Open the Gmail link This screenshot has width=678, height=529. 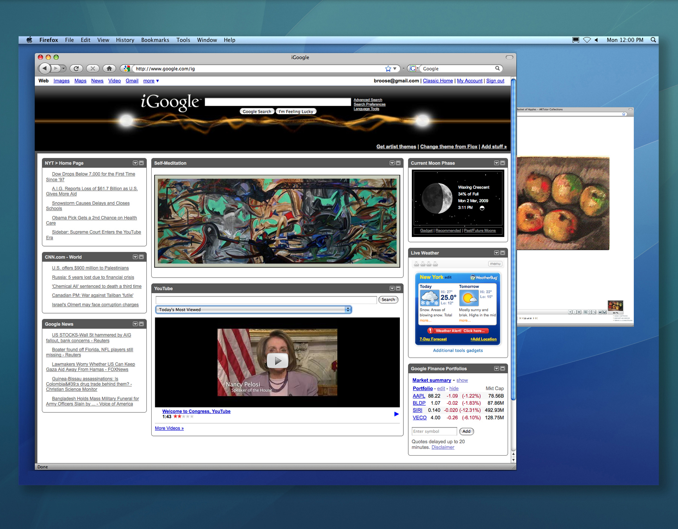coord(132,81)
